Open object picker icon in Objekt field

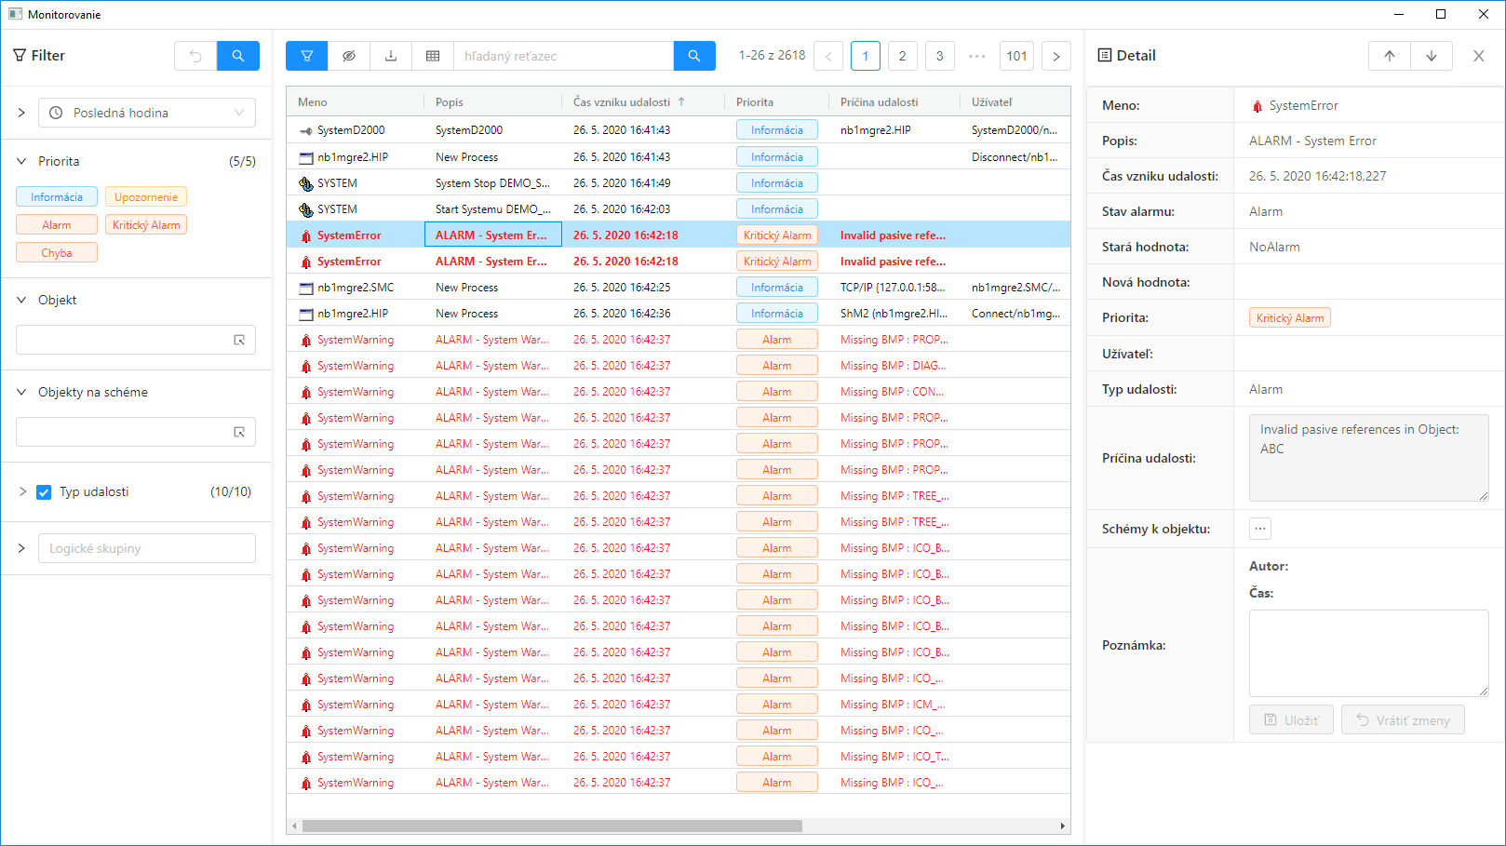point(239,341)
